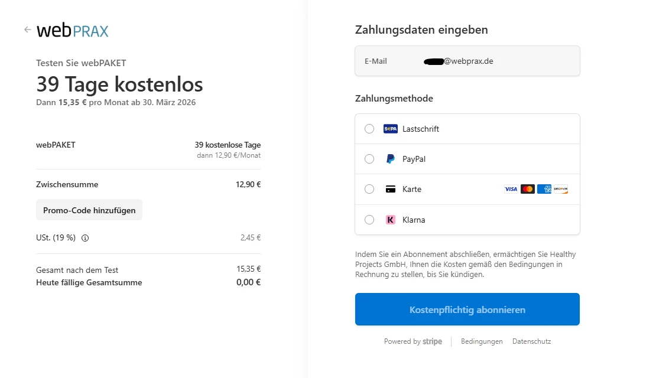This screenshot has width=656, height=378.
Task: Click the PayPal logo icon
Action: tap(391, 159)
